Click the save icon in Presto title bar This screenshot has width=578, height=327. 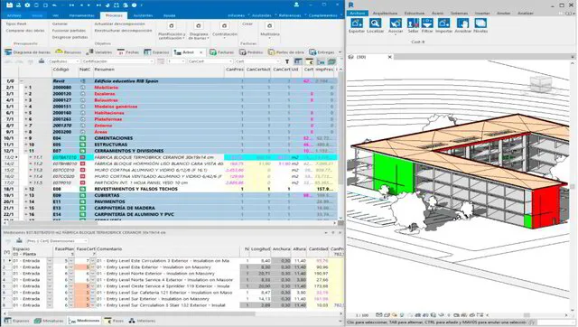click(x=9, y=5)
